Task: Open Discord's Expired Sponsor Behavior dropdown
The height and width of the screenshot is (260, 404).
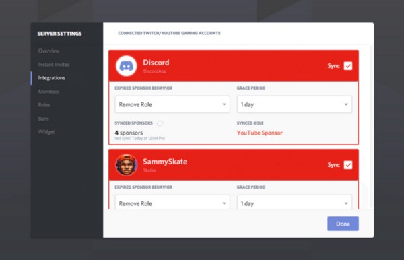Action: coord(172,104)
